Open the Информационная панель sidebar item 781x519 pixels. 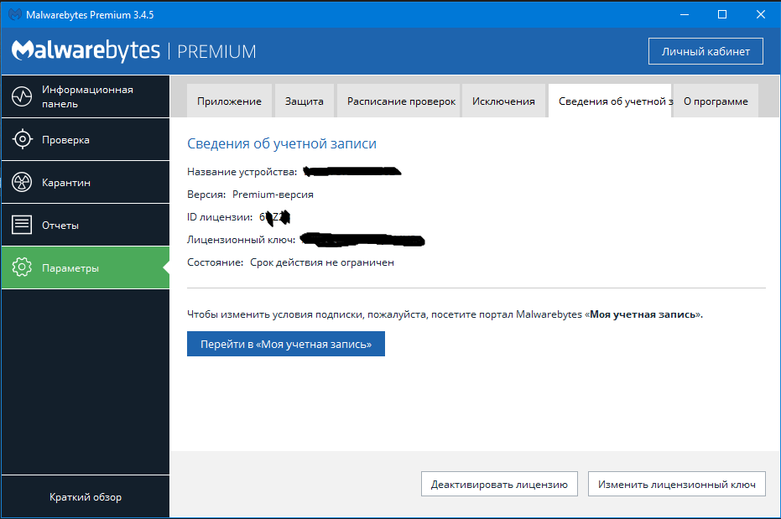pyautogui.click(x=86, y=96)
